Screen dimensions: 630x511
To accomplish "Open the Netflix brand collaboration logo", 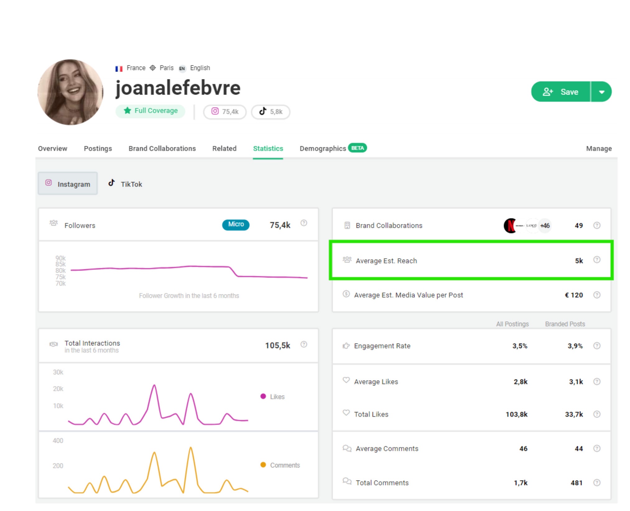I will [x=510, y=226].
